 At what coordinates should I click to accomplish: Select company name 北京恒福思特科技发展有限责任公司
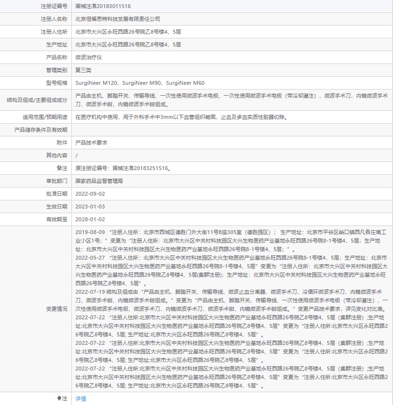(x=118, y=19)
